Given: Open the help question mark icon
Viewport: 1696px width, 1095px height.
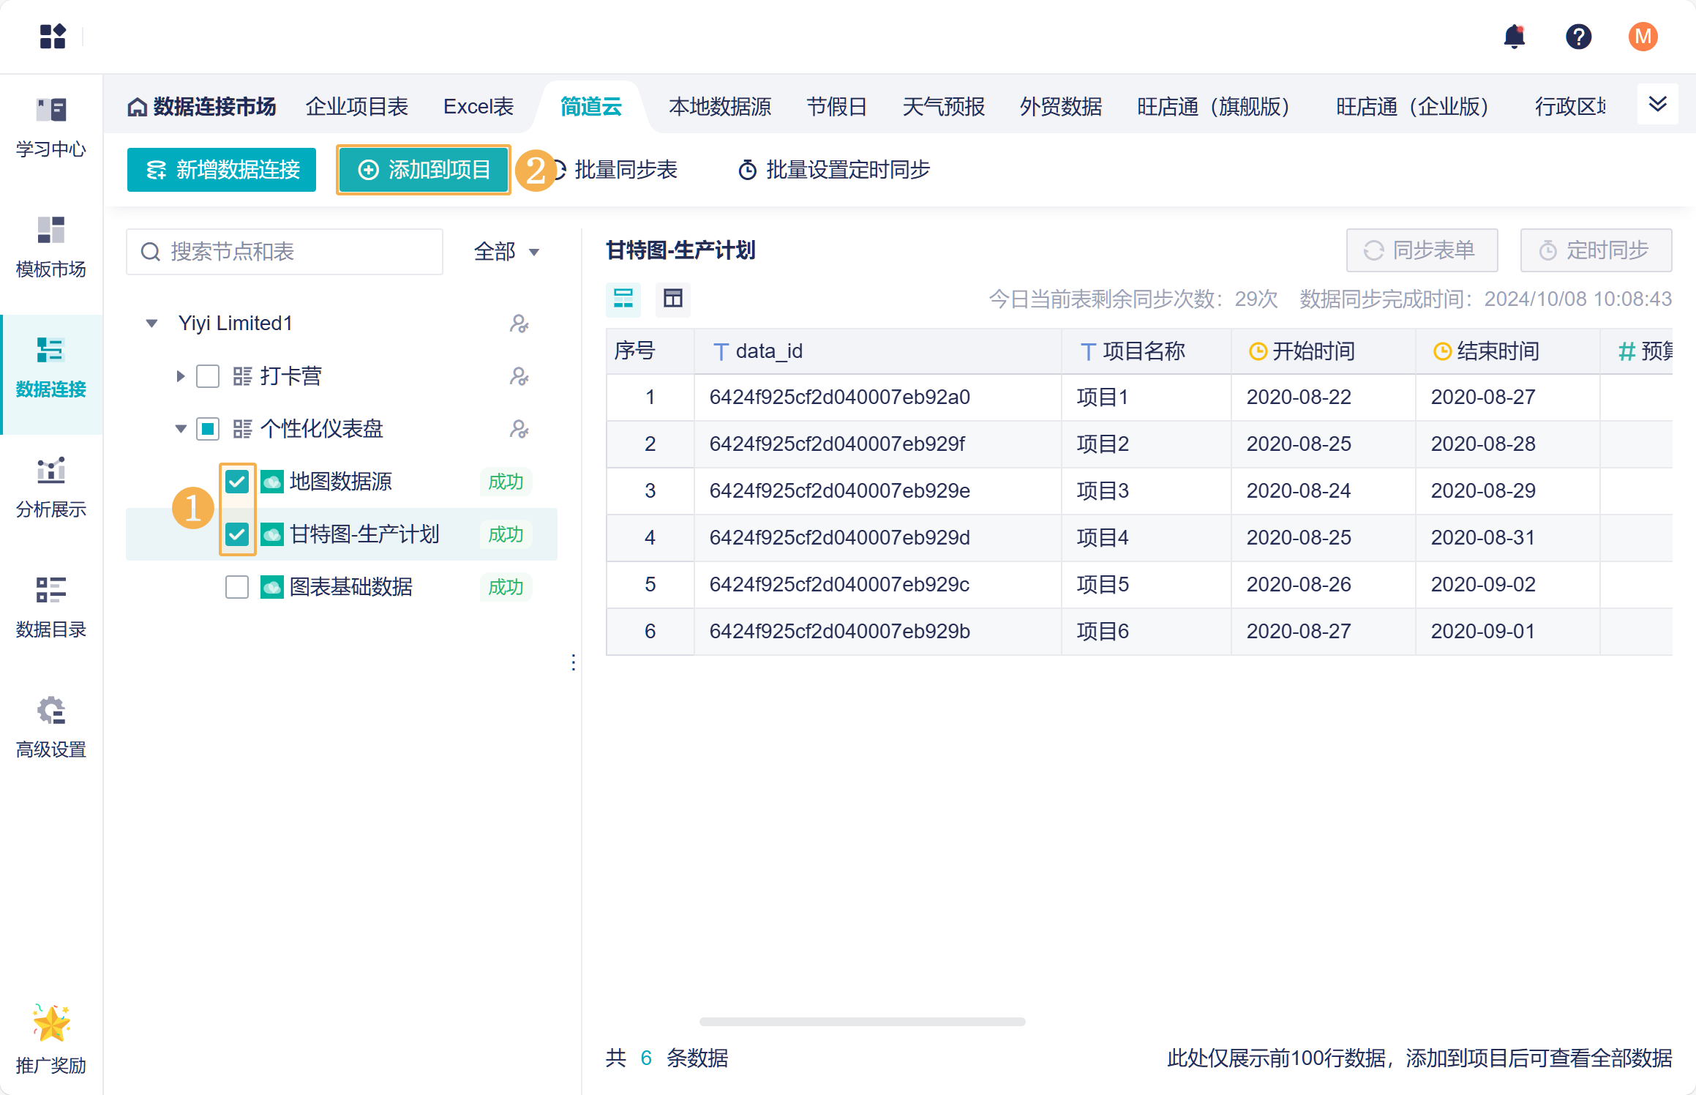Looking at the screenshot, I should [1578, 37].
